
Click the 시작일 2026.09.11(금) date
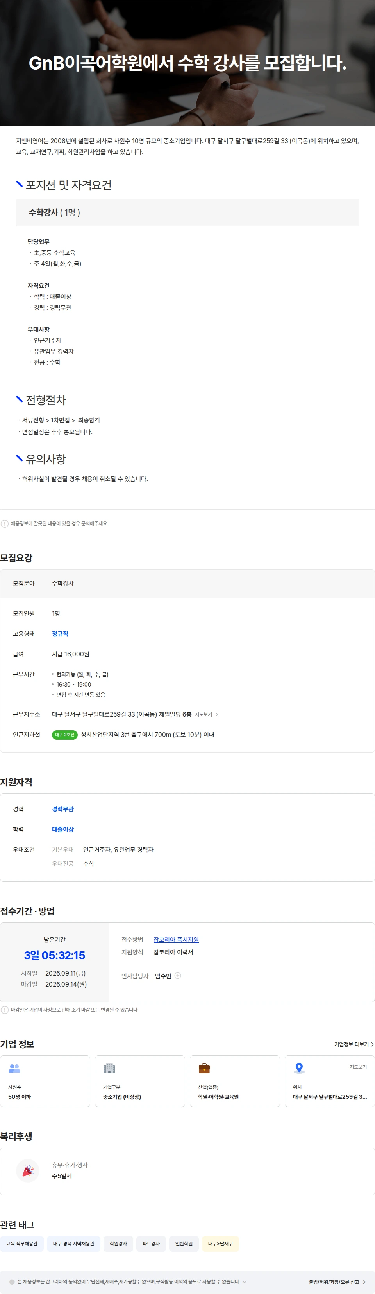click(x=65, y=973)
